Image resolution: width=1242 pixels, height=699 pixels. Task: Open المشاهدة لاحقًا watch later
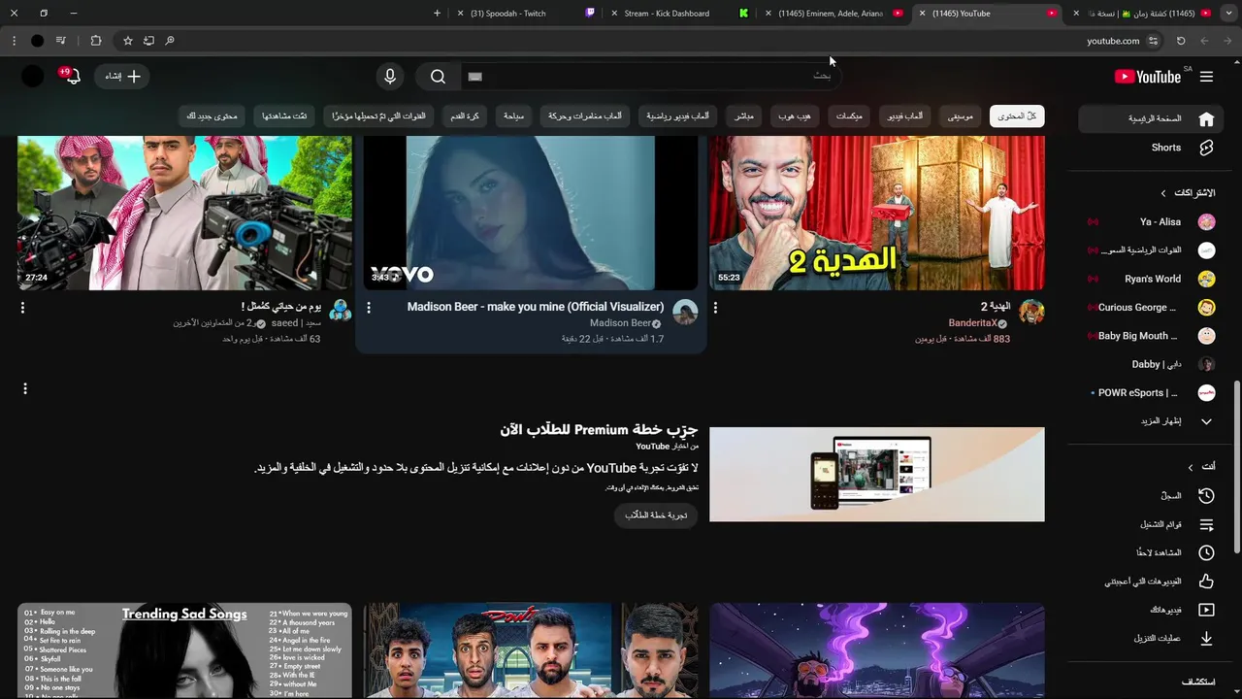click(x=1151, y=552)
